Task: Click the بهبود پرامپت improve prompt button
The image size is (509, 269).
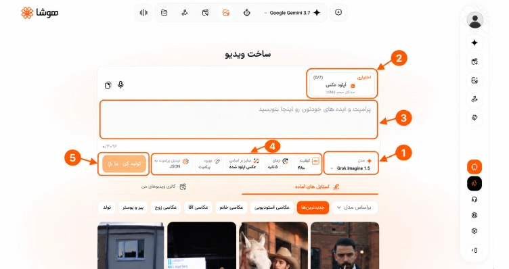Action: click(x=209, y=164)
